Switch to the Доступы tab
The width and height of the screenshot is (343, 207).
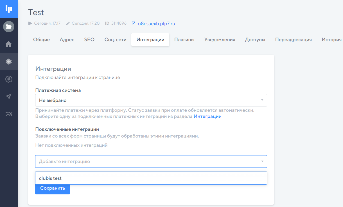[255, 39]
